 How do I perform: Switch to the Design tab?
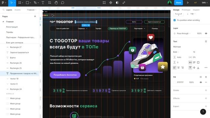176,10
